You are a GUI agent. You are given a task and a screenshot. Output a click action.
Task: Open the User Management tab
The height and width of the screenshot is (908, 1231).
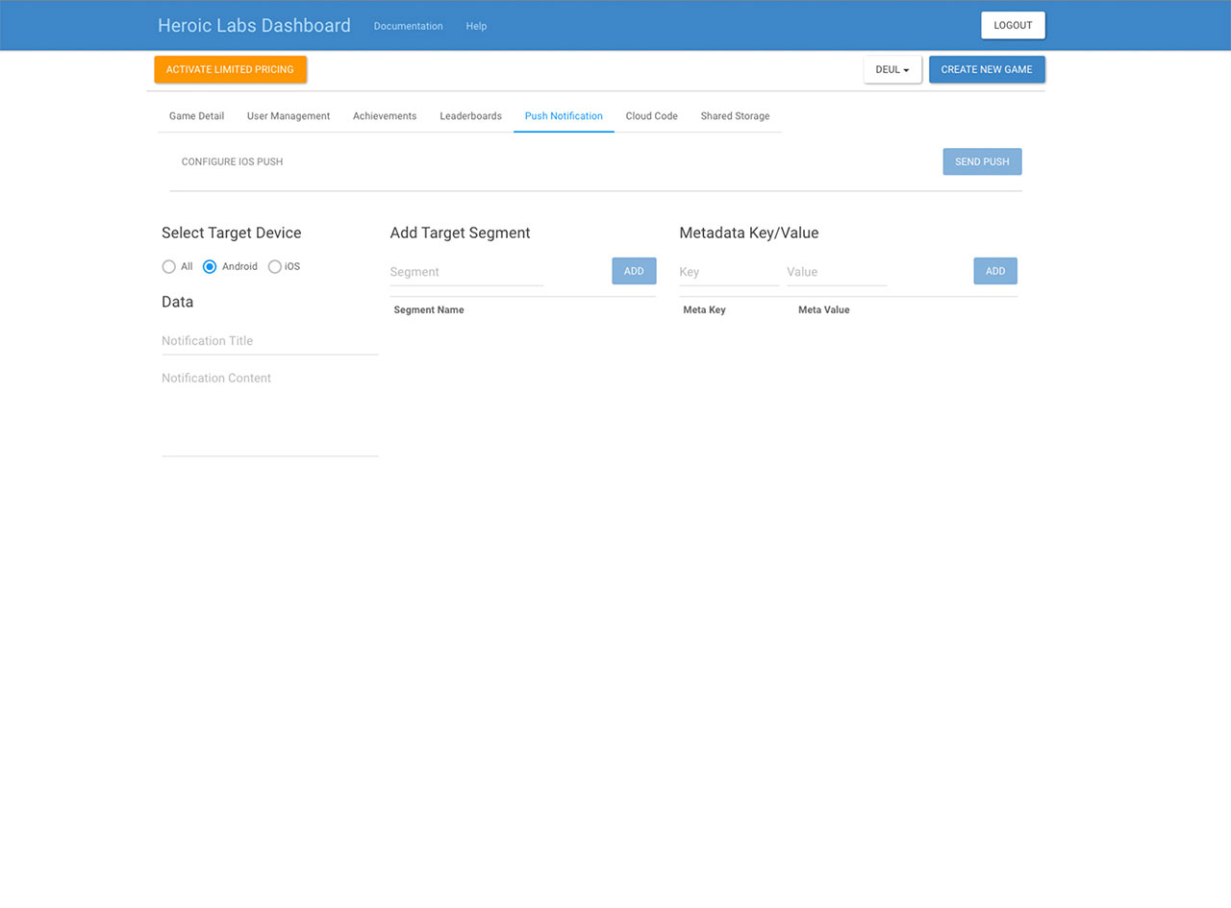pos(289,116)
